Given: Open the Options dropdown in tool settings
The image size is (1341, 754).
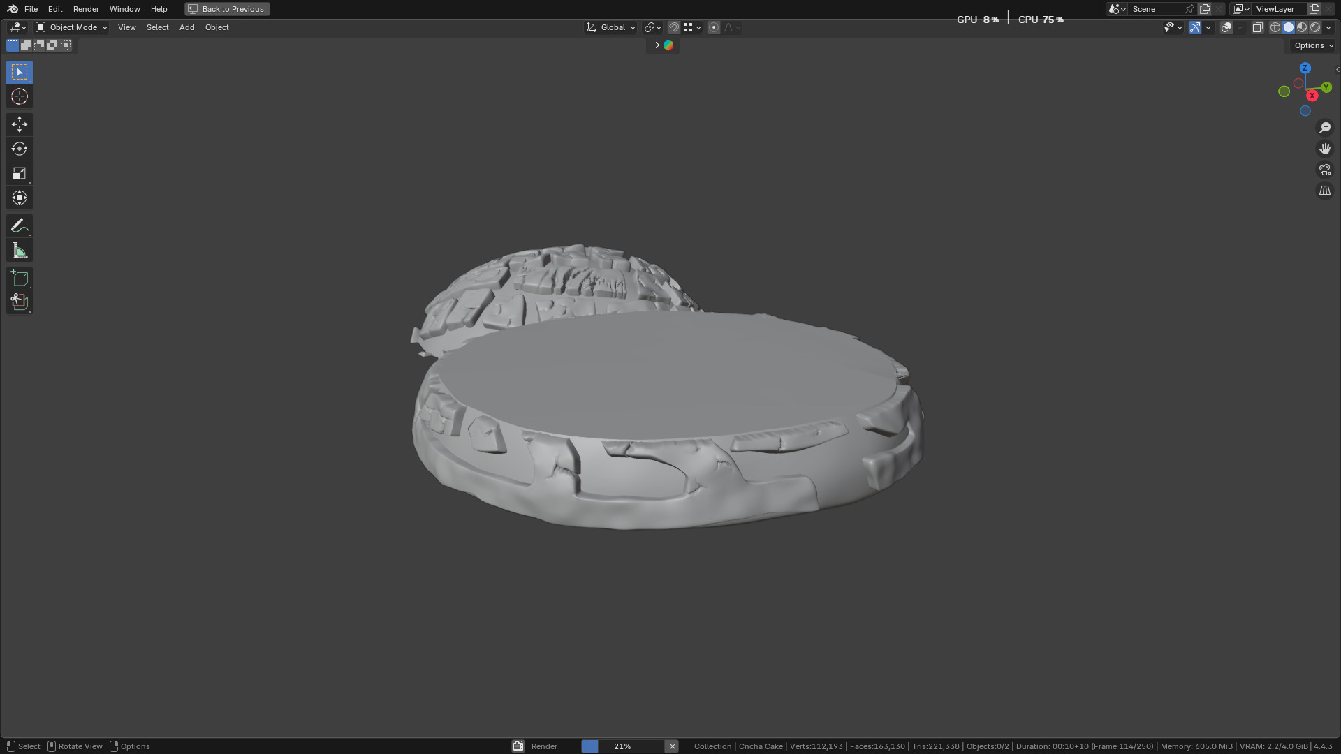Looking at the screenshot, I should (x=1313, y=45).
